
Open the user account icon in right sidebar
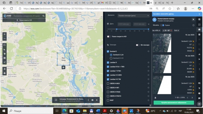tap(199, 104)
